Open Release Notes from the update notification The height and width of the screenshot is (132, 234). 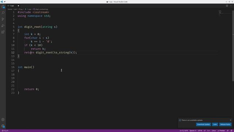225,124
